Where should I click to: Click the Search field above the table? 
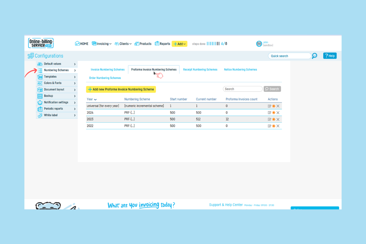click(242, 89)
